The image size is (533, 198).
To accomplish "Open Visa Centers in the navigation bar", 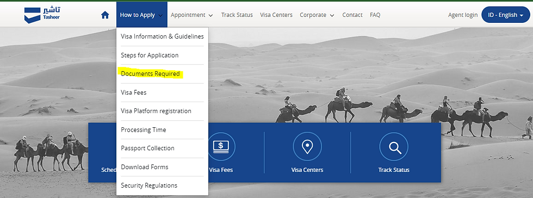I will pyautogui.click(x=276, y=15).
